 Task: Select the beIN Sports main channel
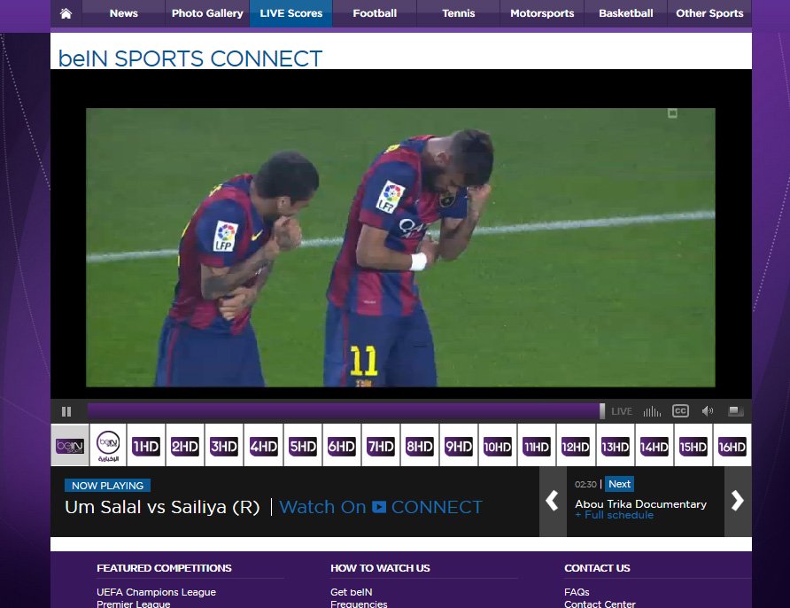tap(70, 445)
